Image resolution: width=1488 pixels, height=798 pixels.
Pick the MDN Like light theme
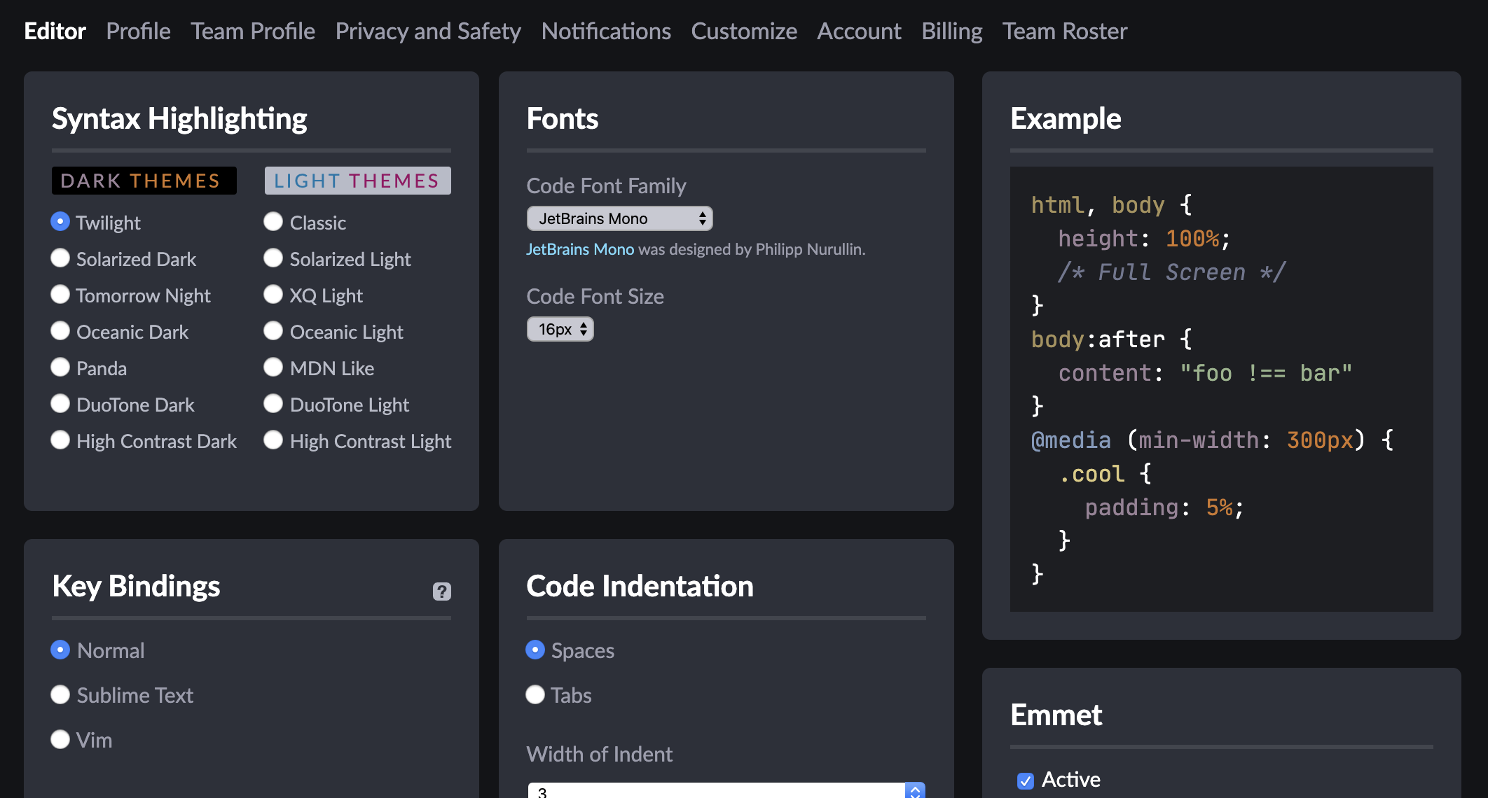point(273,367)
